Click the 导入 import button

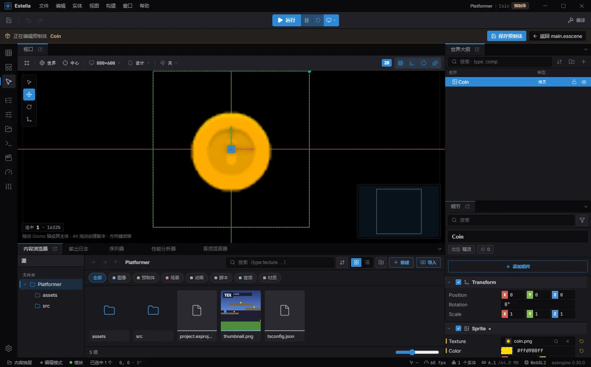pyautogui.click(x=428, y=262)
